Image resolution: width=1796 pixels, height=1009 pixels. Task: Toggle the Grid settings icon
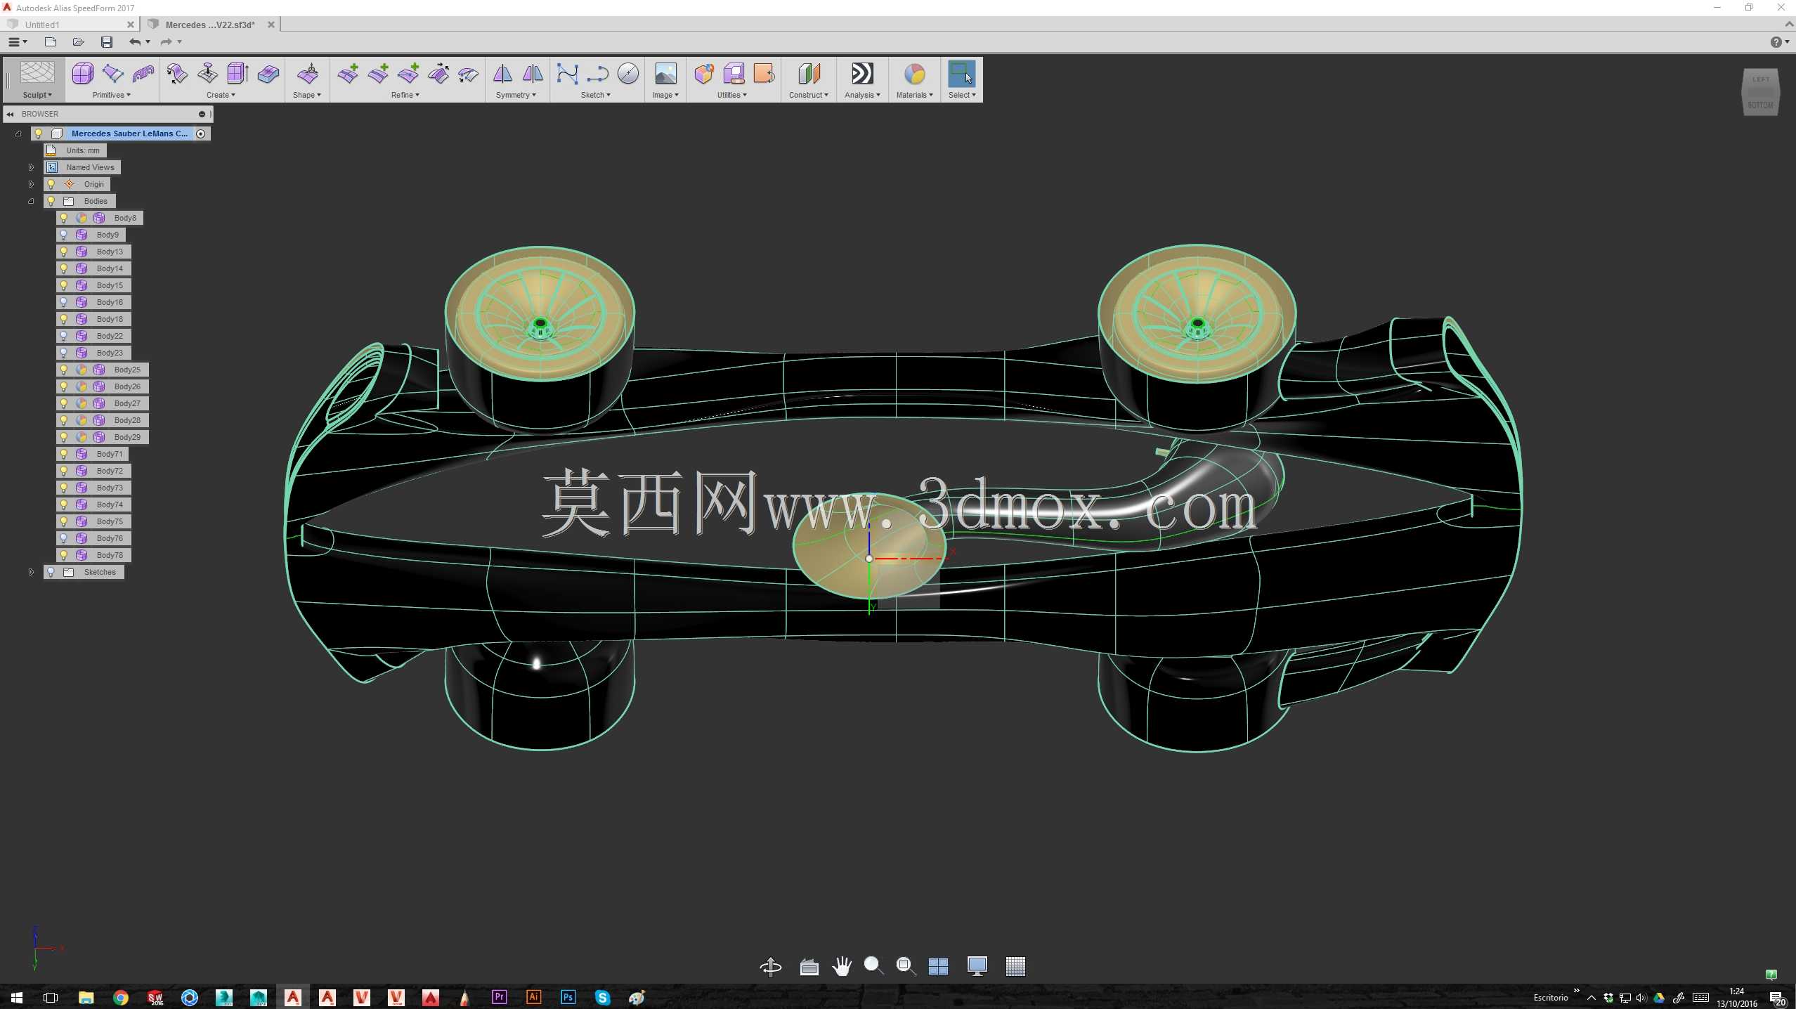tap(1015, 967)
